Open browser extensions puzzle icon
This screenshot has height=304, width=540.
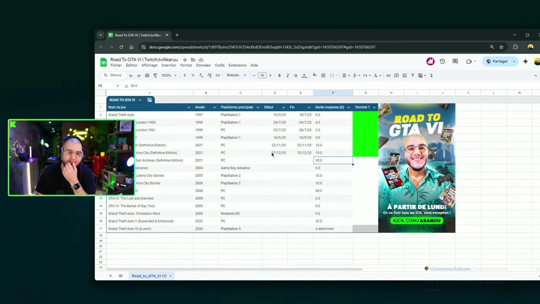coord(516,47)
